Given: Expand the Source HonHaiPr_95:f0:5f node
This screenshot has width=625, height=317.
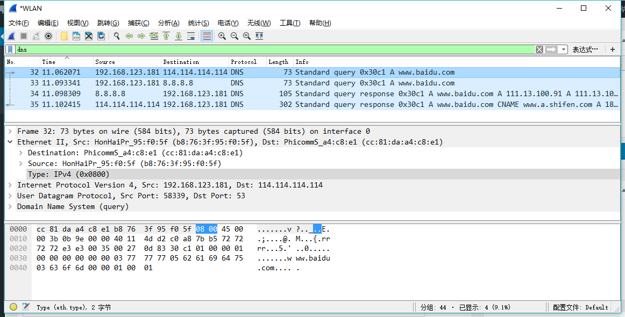Looking at the screenshot, I should coord(21,164).
